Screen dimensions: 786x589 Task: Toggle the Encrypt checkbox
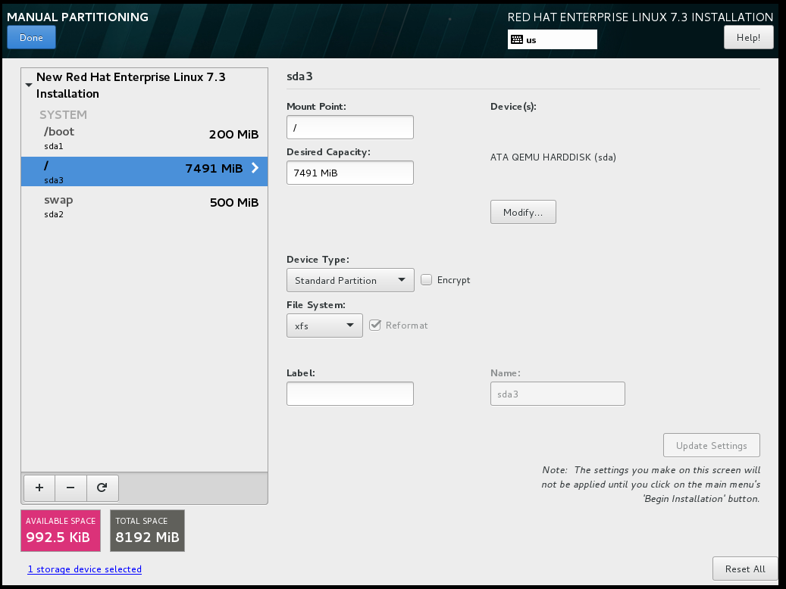[426, 280]
